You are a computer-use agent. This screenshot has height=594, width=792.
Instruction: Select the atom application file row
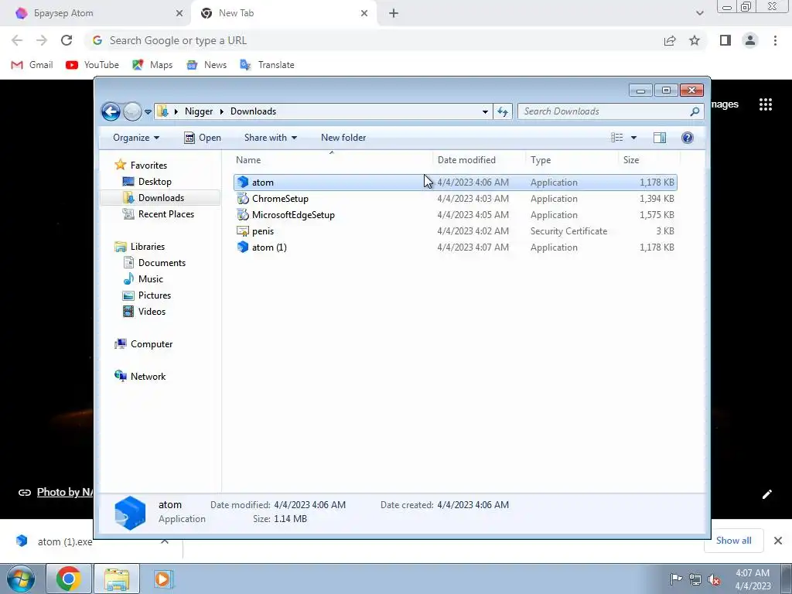click(x=455, y=183)
